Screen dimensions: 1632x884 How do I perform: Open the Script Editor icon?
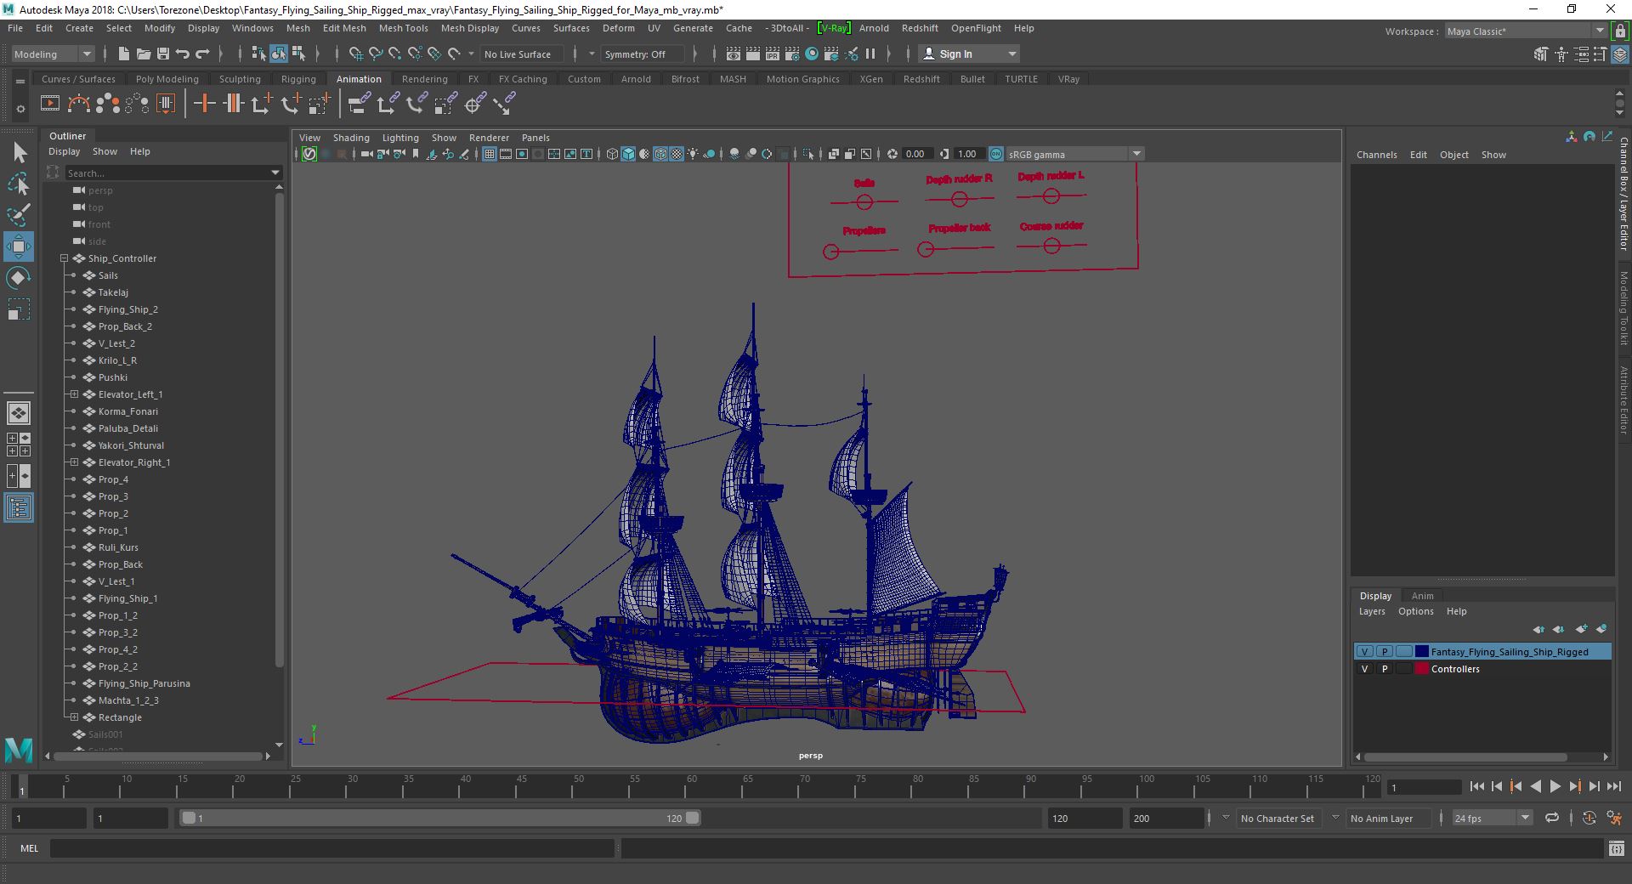(x=1616, y=848)
